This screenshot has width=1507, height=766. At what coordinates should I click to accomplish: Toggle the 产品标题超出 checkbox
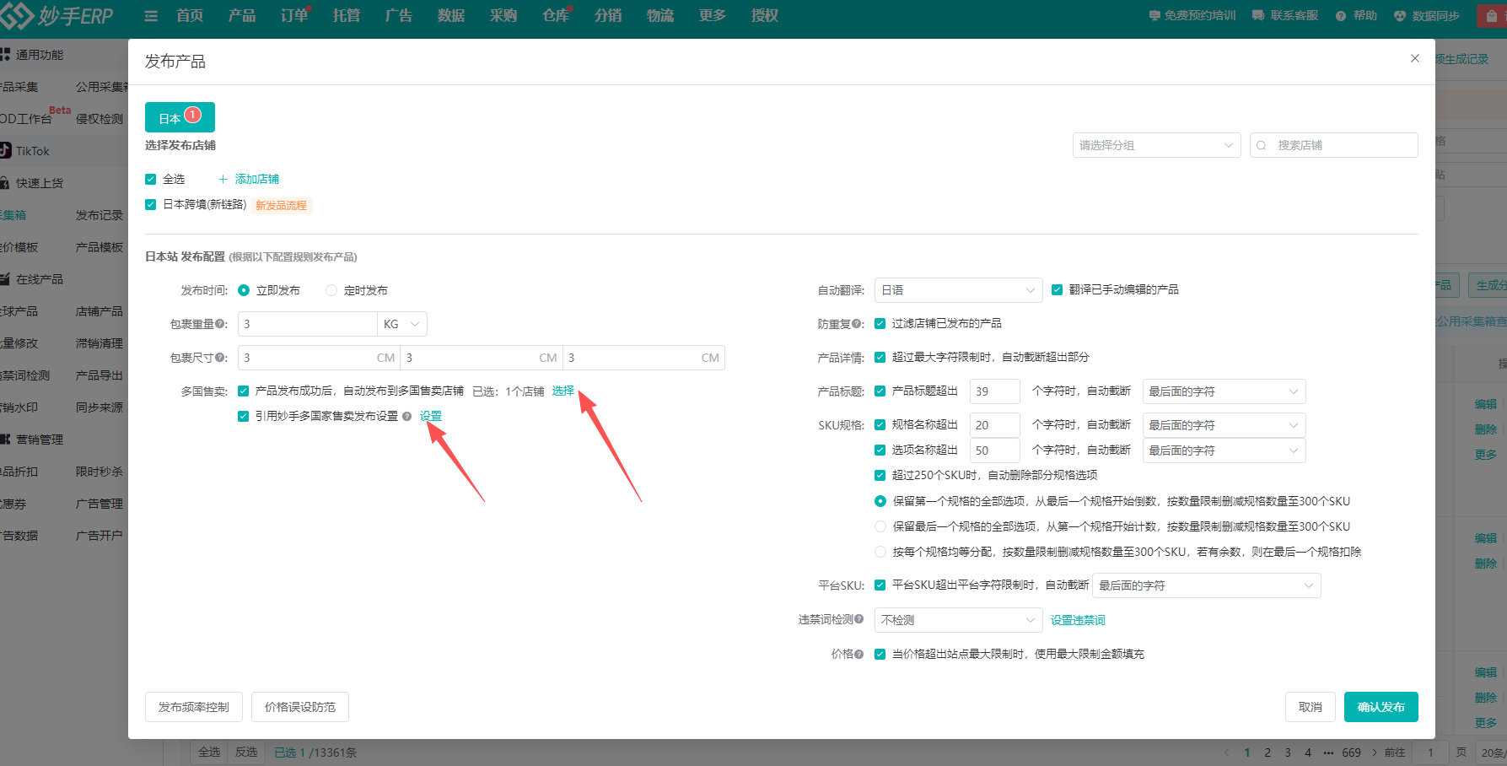point(880,391)
